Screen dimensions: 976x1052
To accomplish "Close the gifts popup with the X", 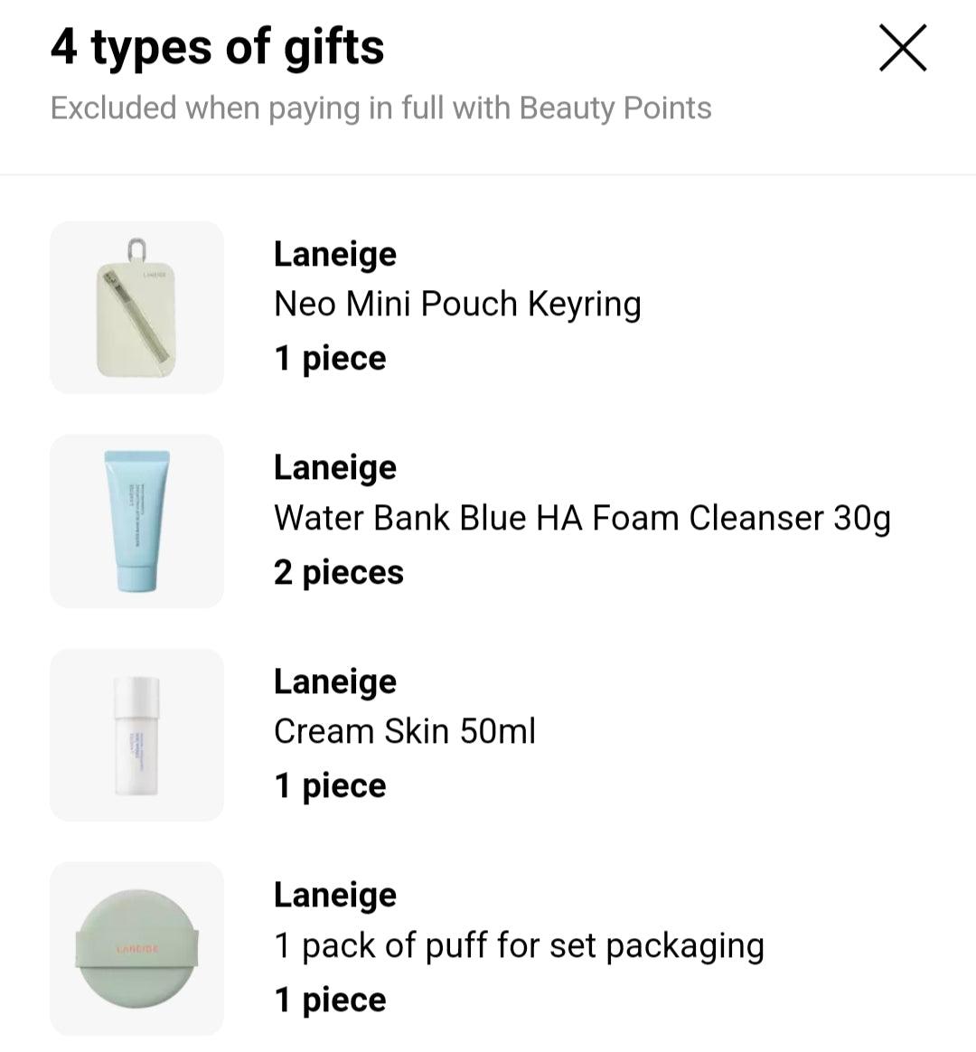I will click(x=903, y=48).
